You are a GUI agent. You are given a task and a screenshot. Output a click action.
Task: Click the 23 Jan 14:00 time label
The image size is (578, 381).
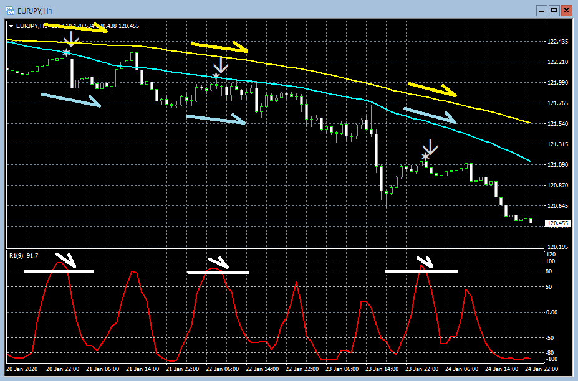[x=382, y=369]
